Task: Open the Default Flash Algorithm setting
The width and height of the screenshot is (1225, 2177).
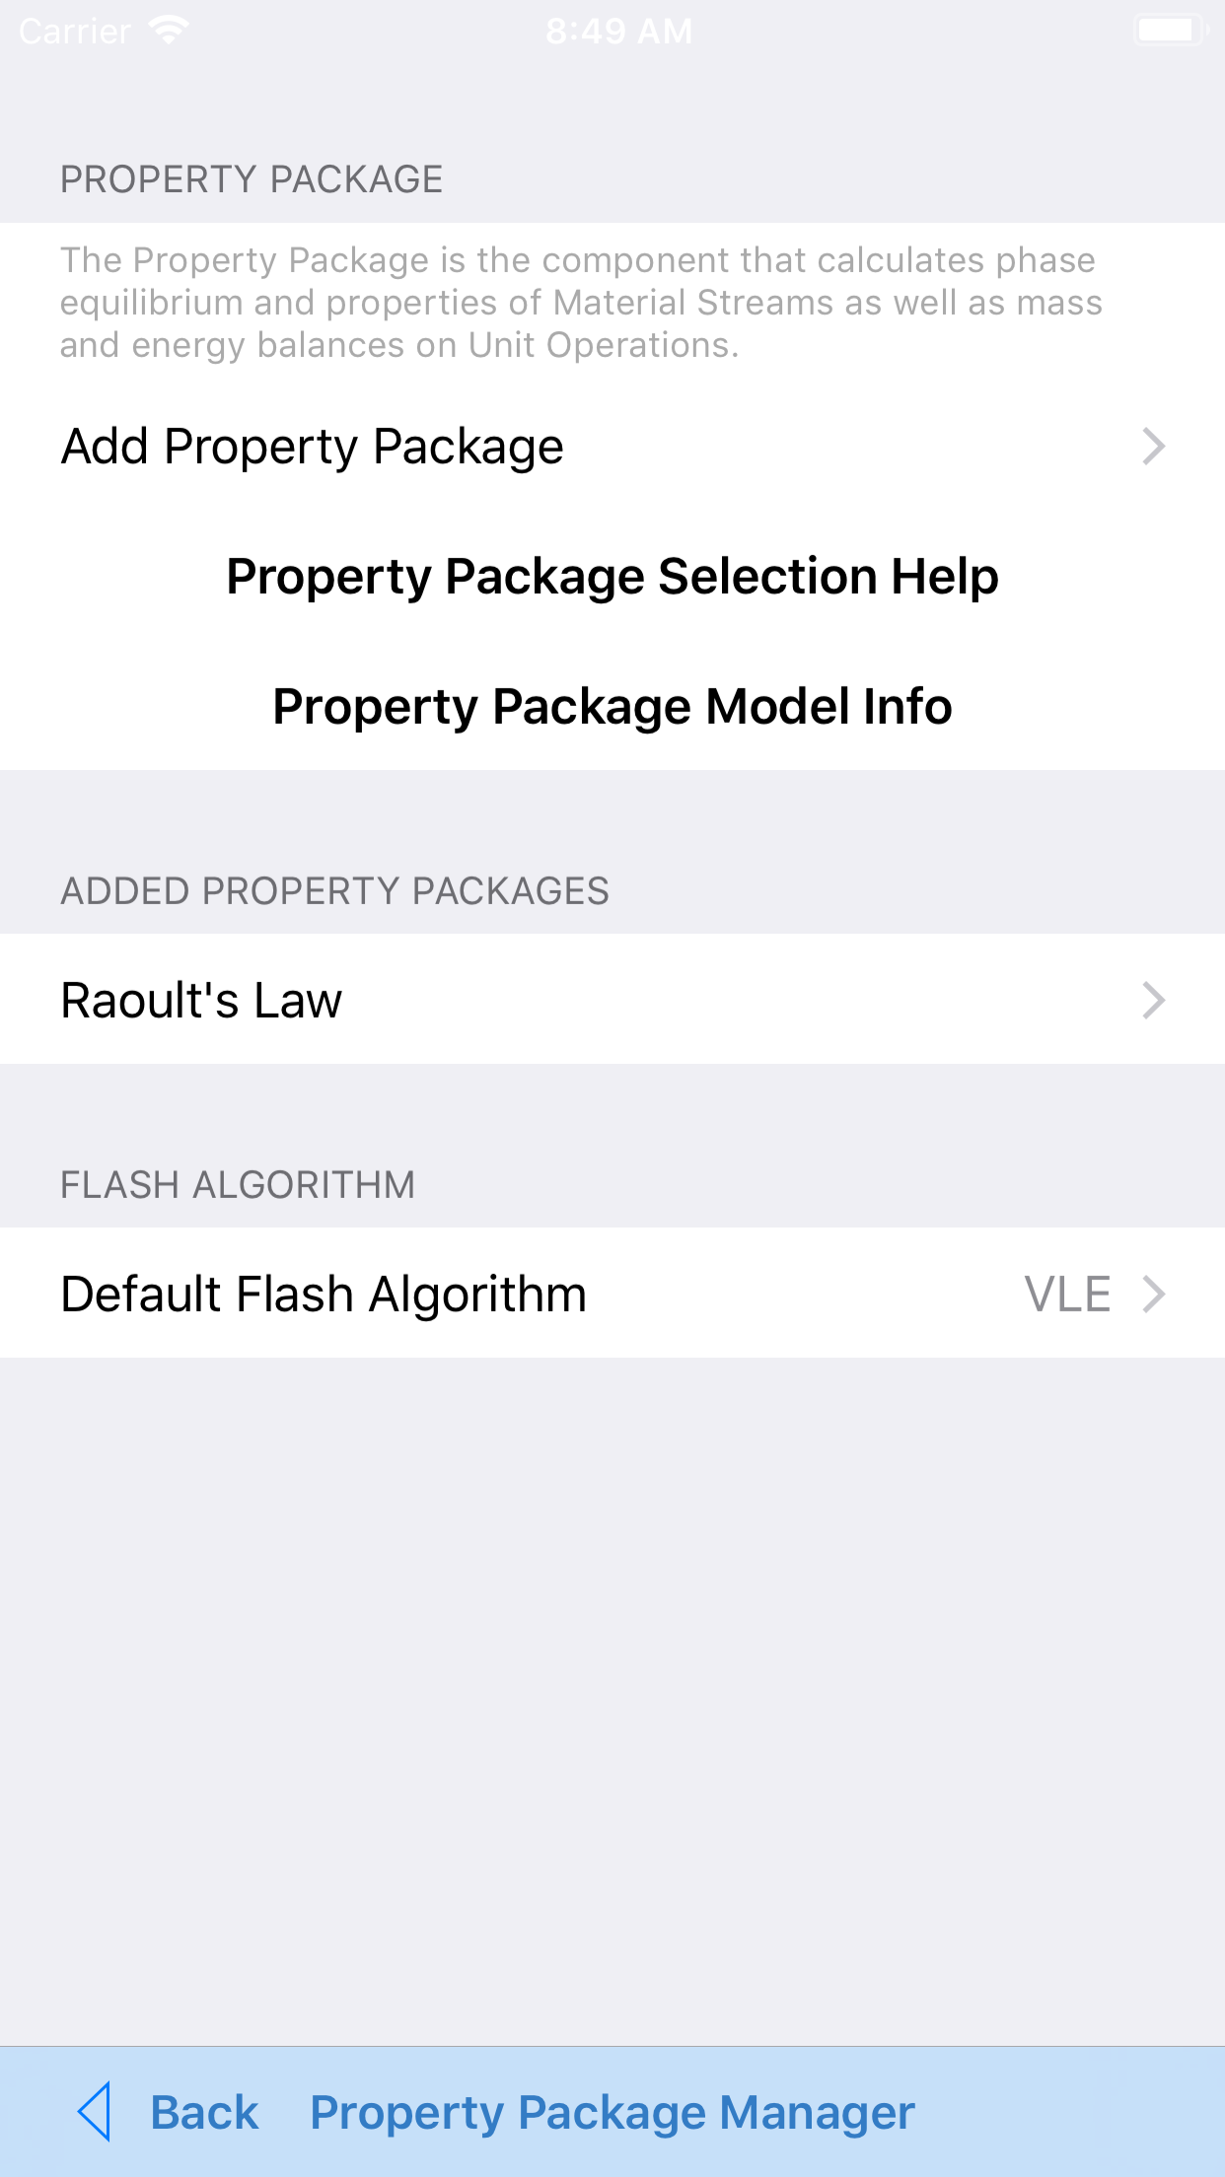Action: (x=324, y=1294)
